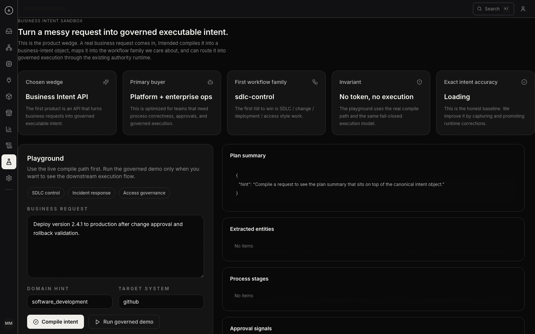
Task: Click the shield icon on Invariant card
Action: (419, 82)
